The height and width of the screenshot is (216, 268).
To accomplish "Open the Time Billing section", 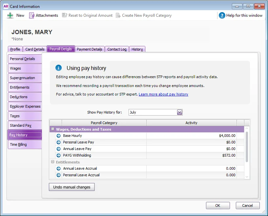I will pos(25,144).
